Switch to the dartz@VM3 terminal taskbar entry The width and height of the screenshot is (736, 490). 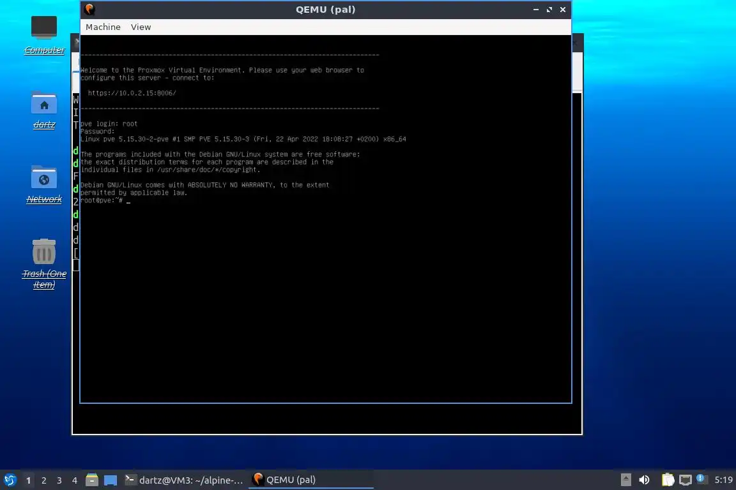184,480
